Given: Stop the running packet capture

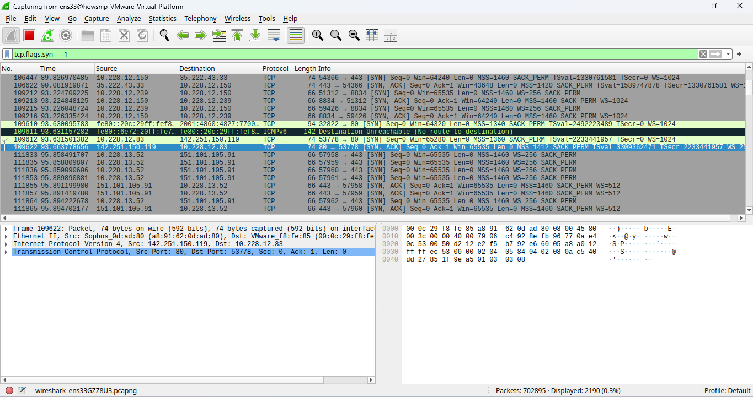Looking at the screenshot, I should (x=29, y=36).
